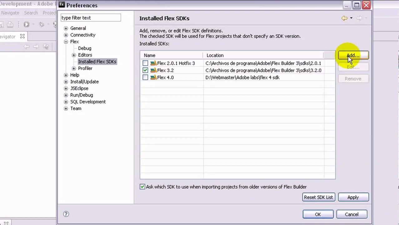Screen dimensions: 399x225
Task: Expand the Install/Update tree node
Action: point(66,82)
